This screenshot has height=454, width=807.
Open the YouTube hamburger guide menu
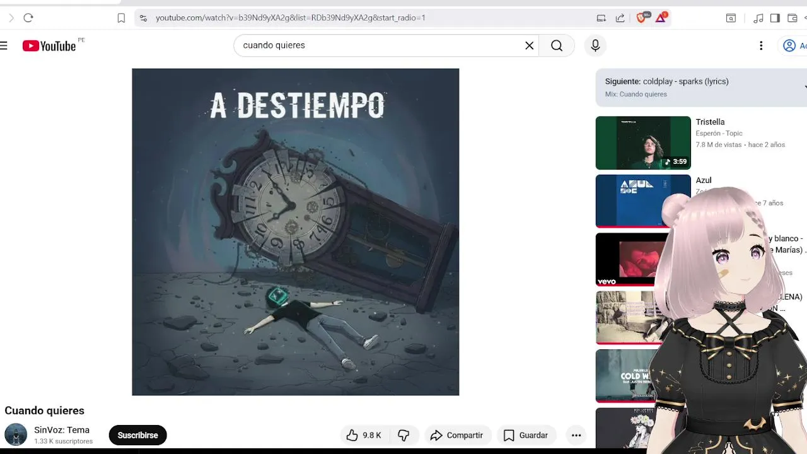pyautogui.click(x=4, y=45)
